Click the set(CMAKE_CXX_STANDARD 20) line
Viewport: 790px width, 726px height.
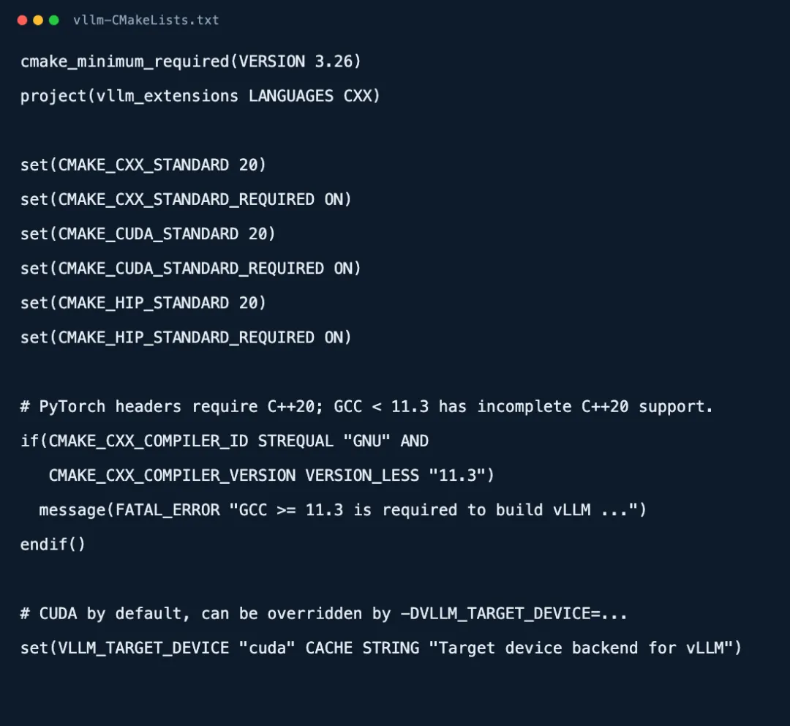[x=143, y=165]
